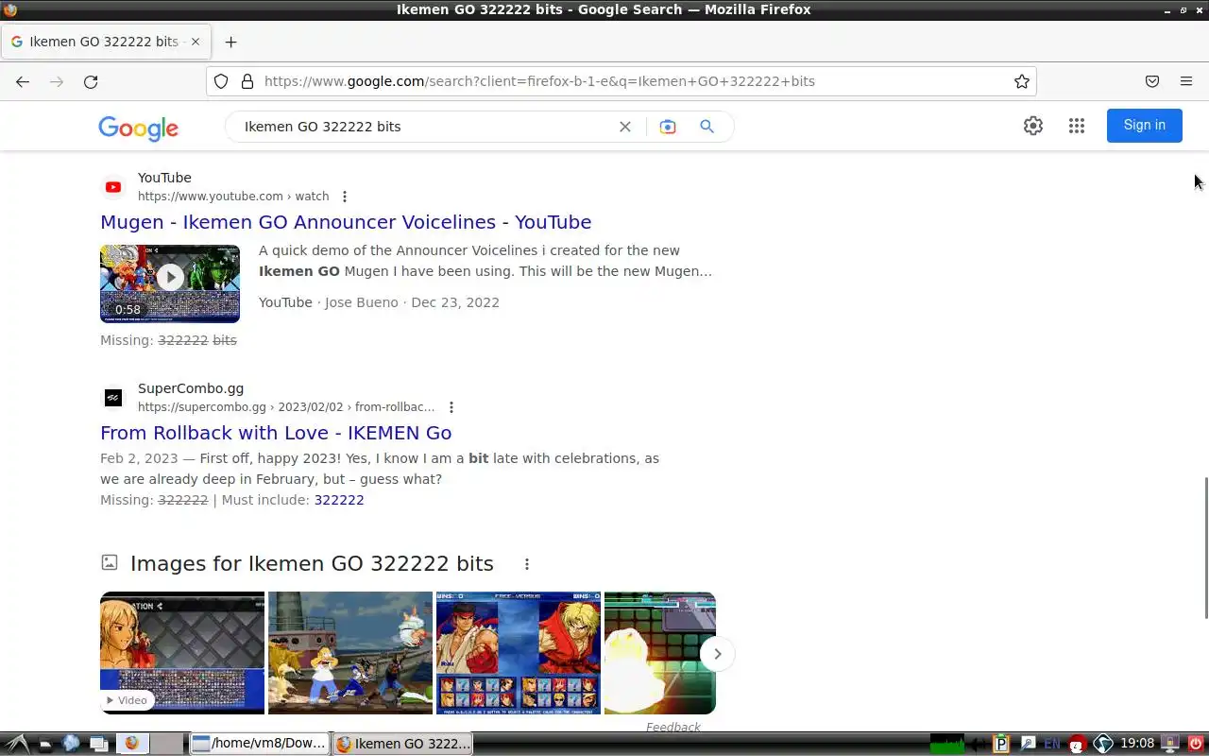The image size is (1209, 756).
Task: Open the clipboard manager P tray icon
Action: pos(1001,744)
